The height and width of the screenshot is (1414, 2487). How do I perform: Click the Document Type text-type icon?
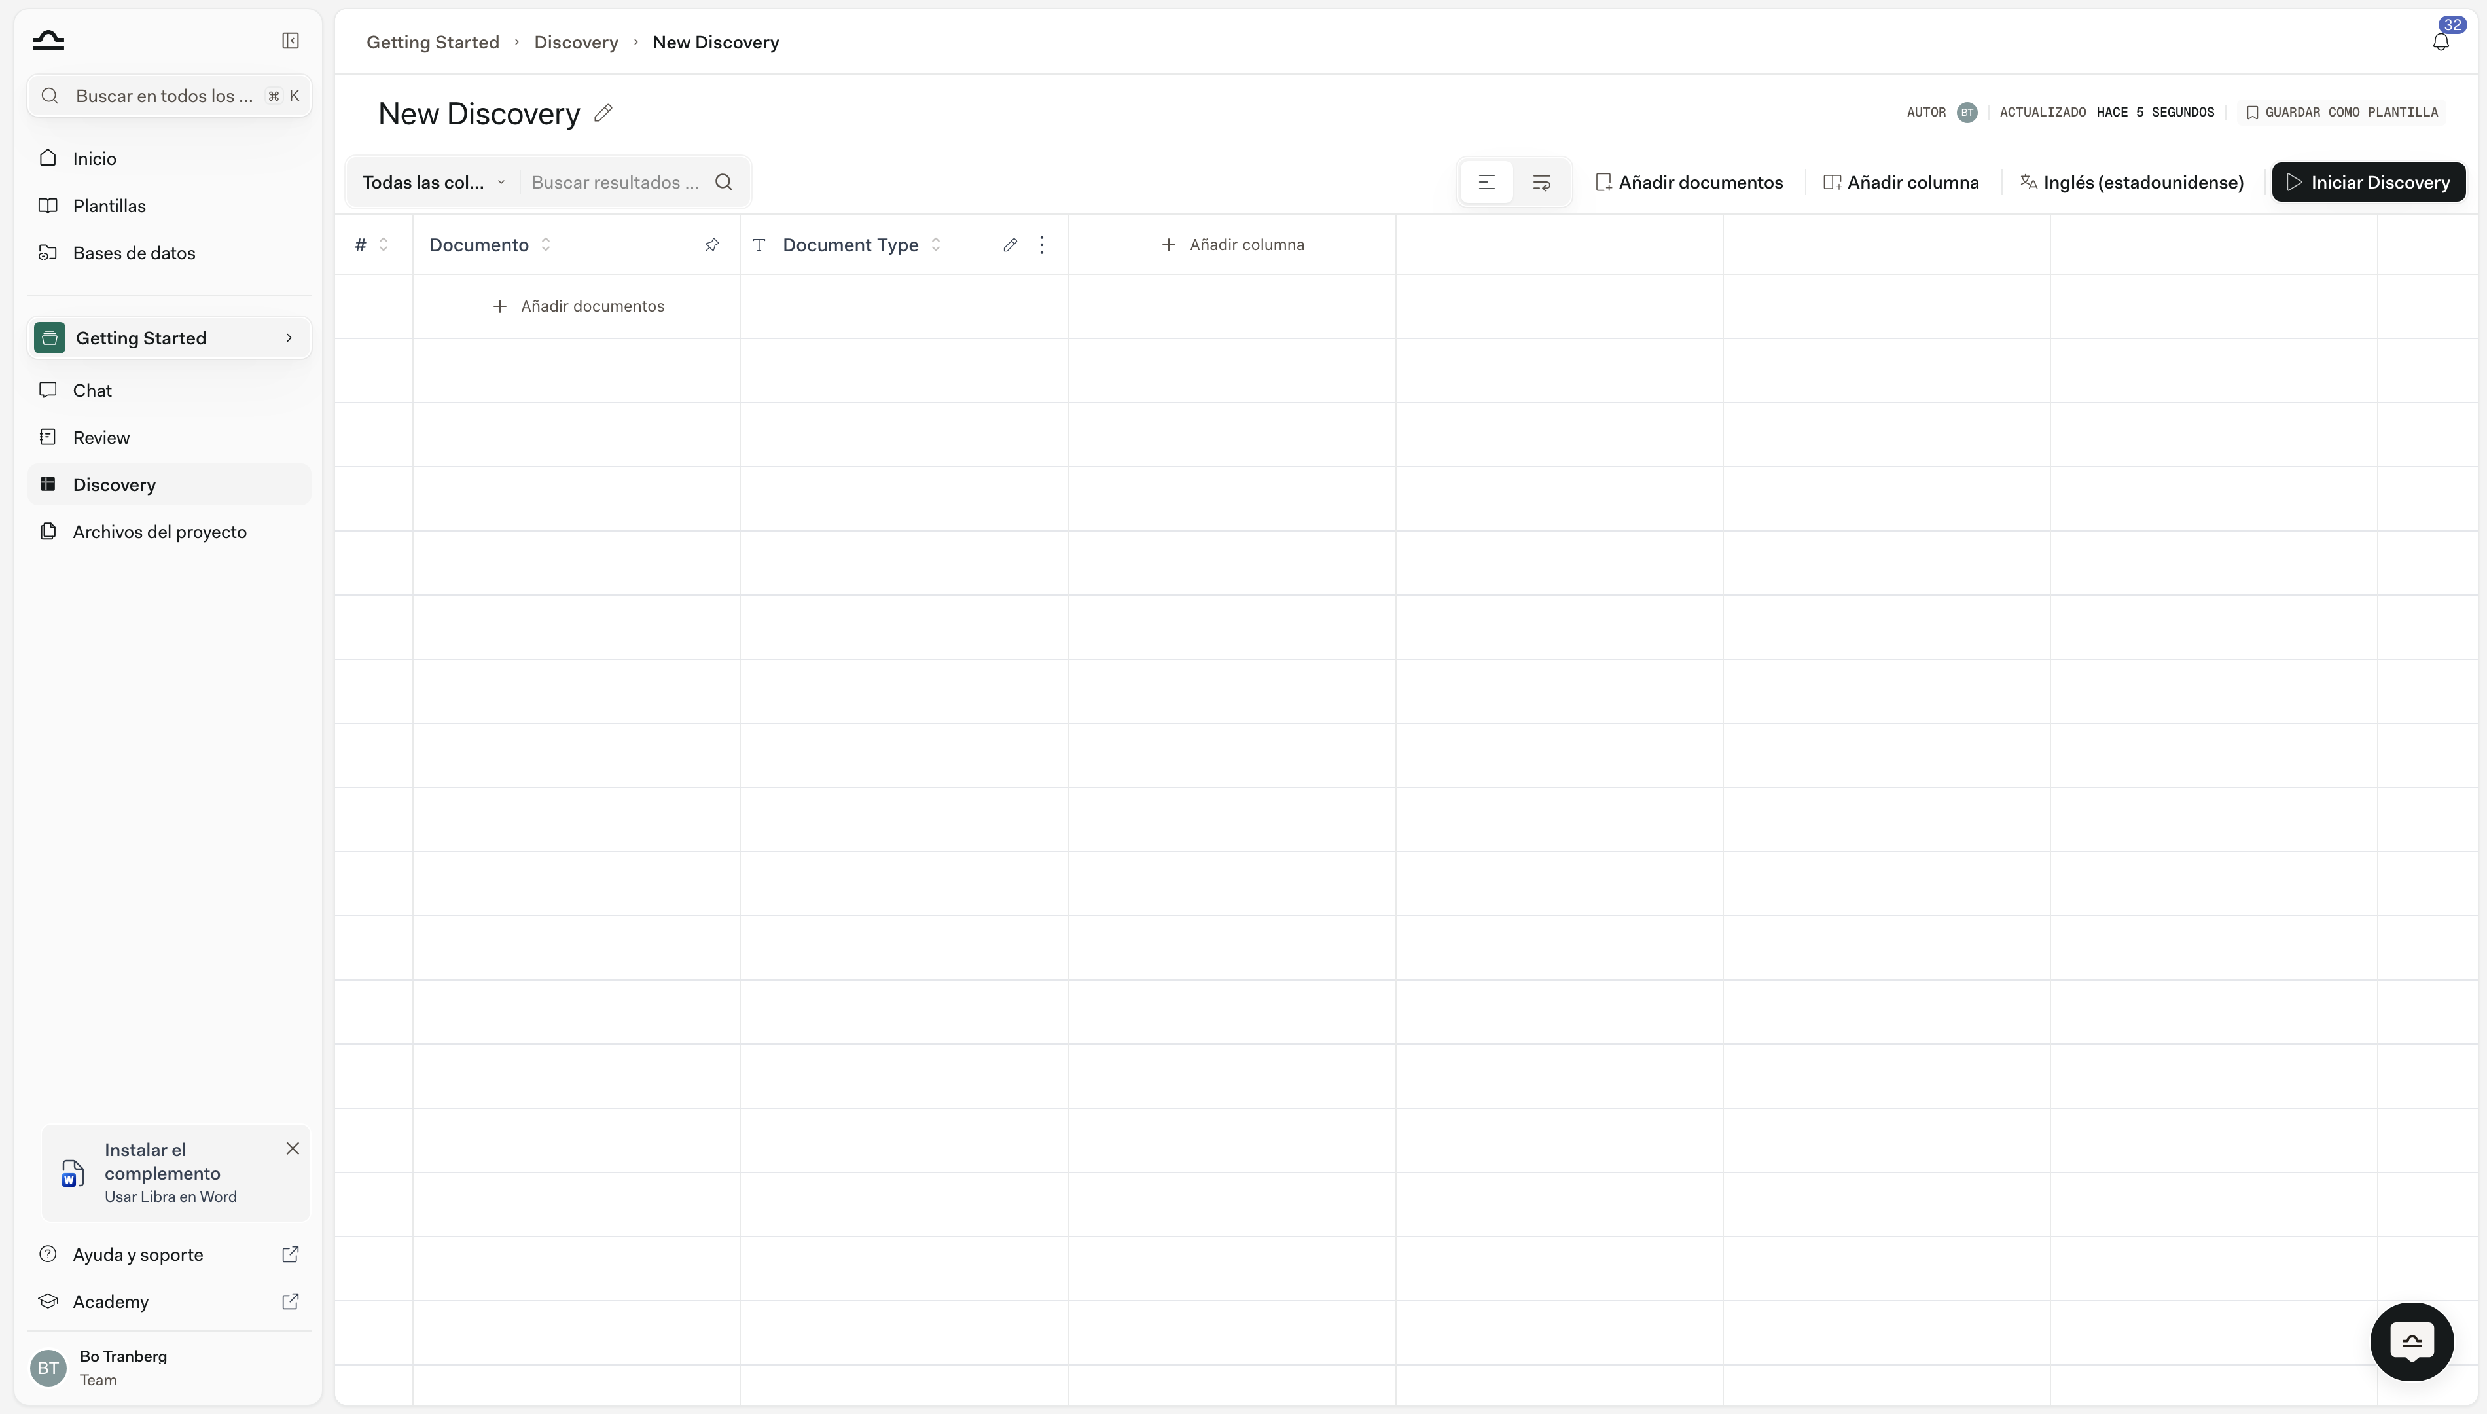pos(759,245)
